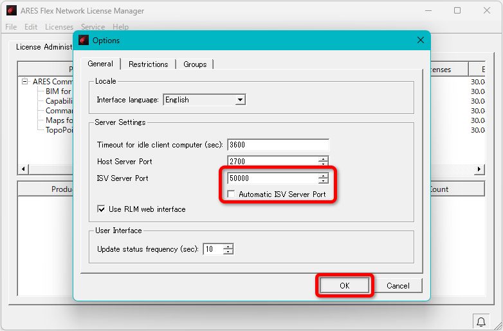Click the License Administ tab in main window
This screenshot has width=503, height=331.
pos(44,47)
